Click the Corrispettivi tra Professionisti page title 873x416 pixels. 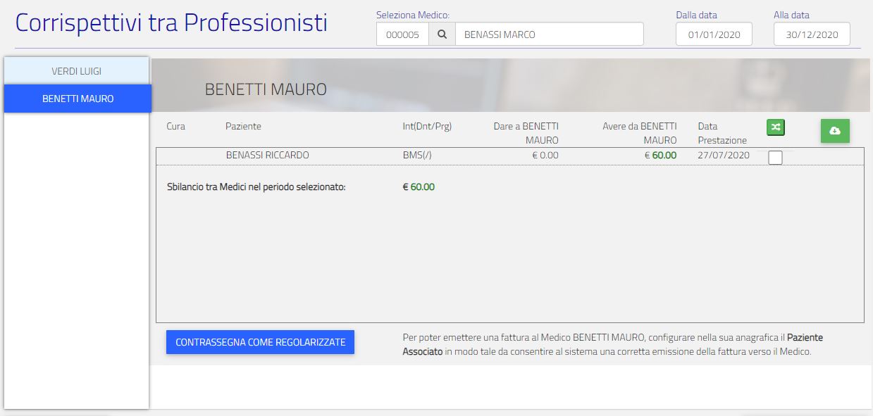pyautogui.click(x=171, y=23)
